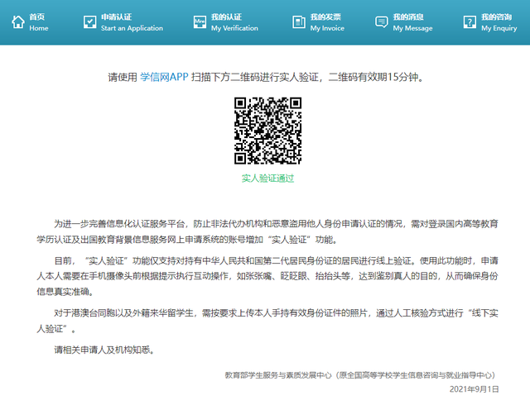Click the 请相关申请人及机构知悉 sentence
The width and height of the screenshot is (530, 405).
coord(104,350)
